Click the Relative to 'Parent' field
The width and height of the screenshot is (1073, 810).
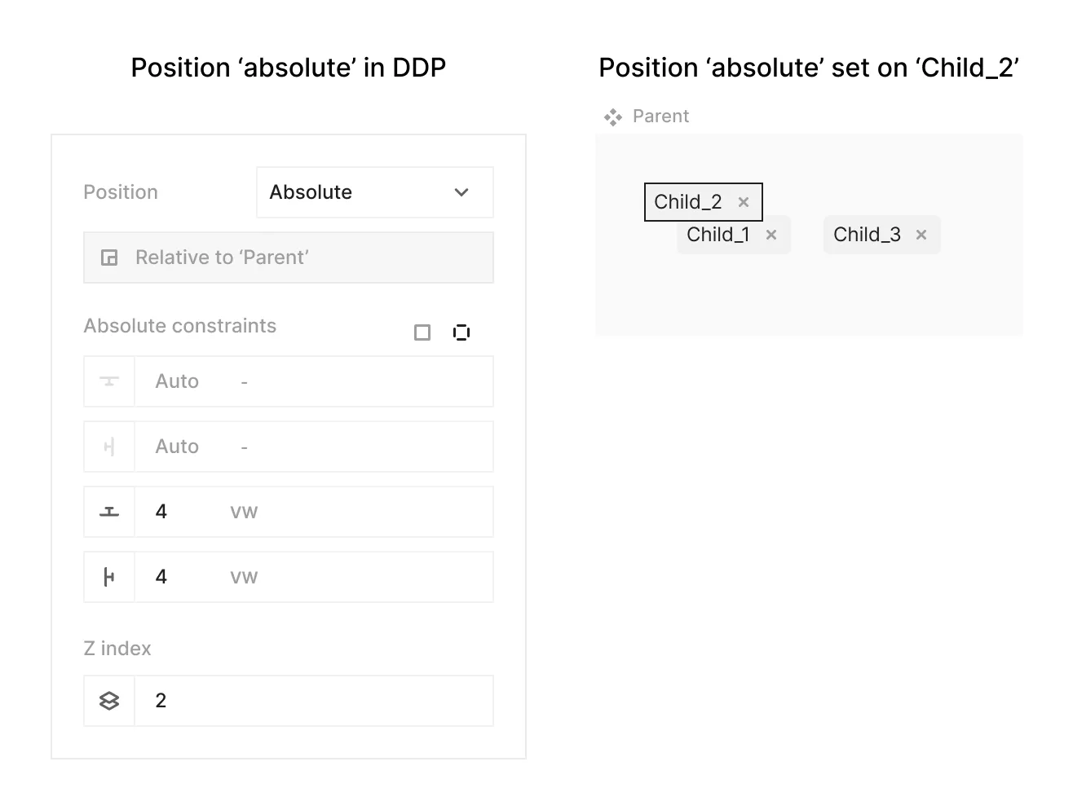pyautogui.click(x=289, y=258)
